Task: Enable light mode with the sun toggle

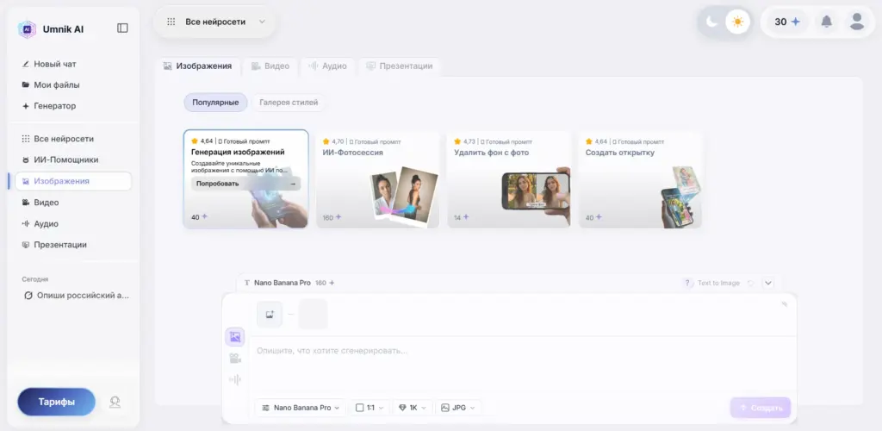Action: 737,22
